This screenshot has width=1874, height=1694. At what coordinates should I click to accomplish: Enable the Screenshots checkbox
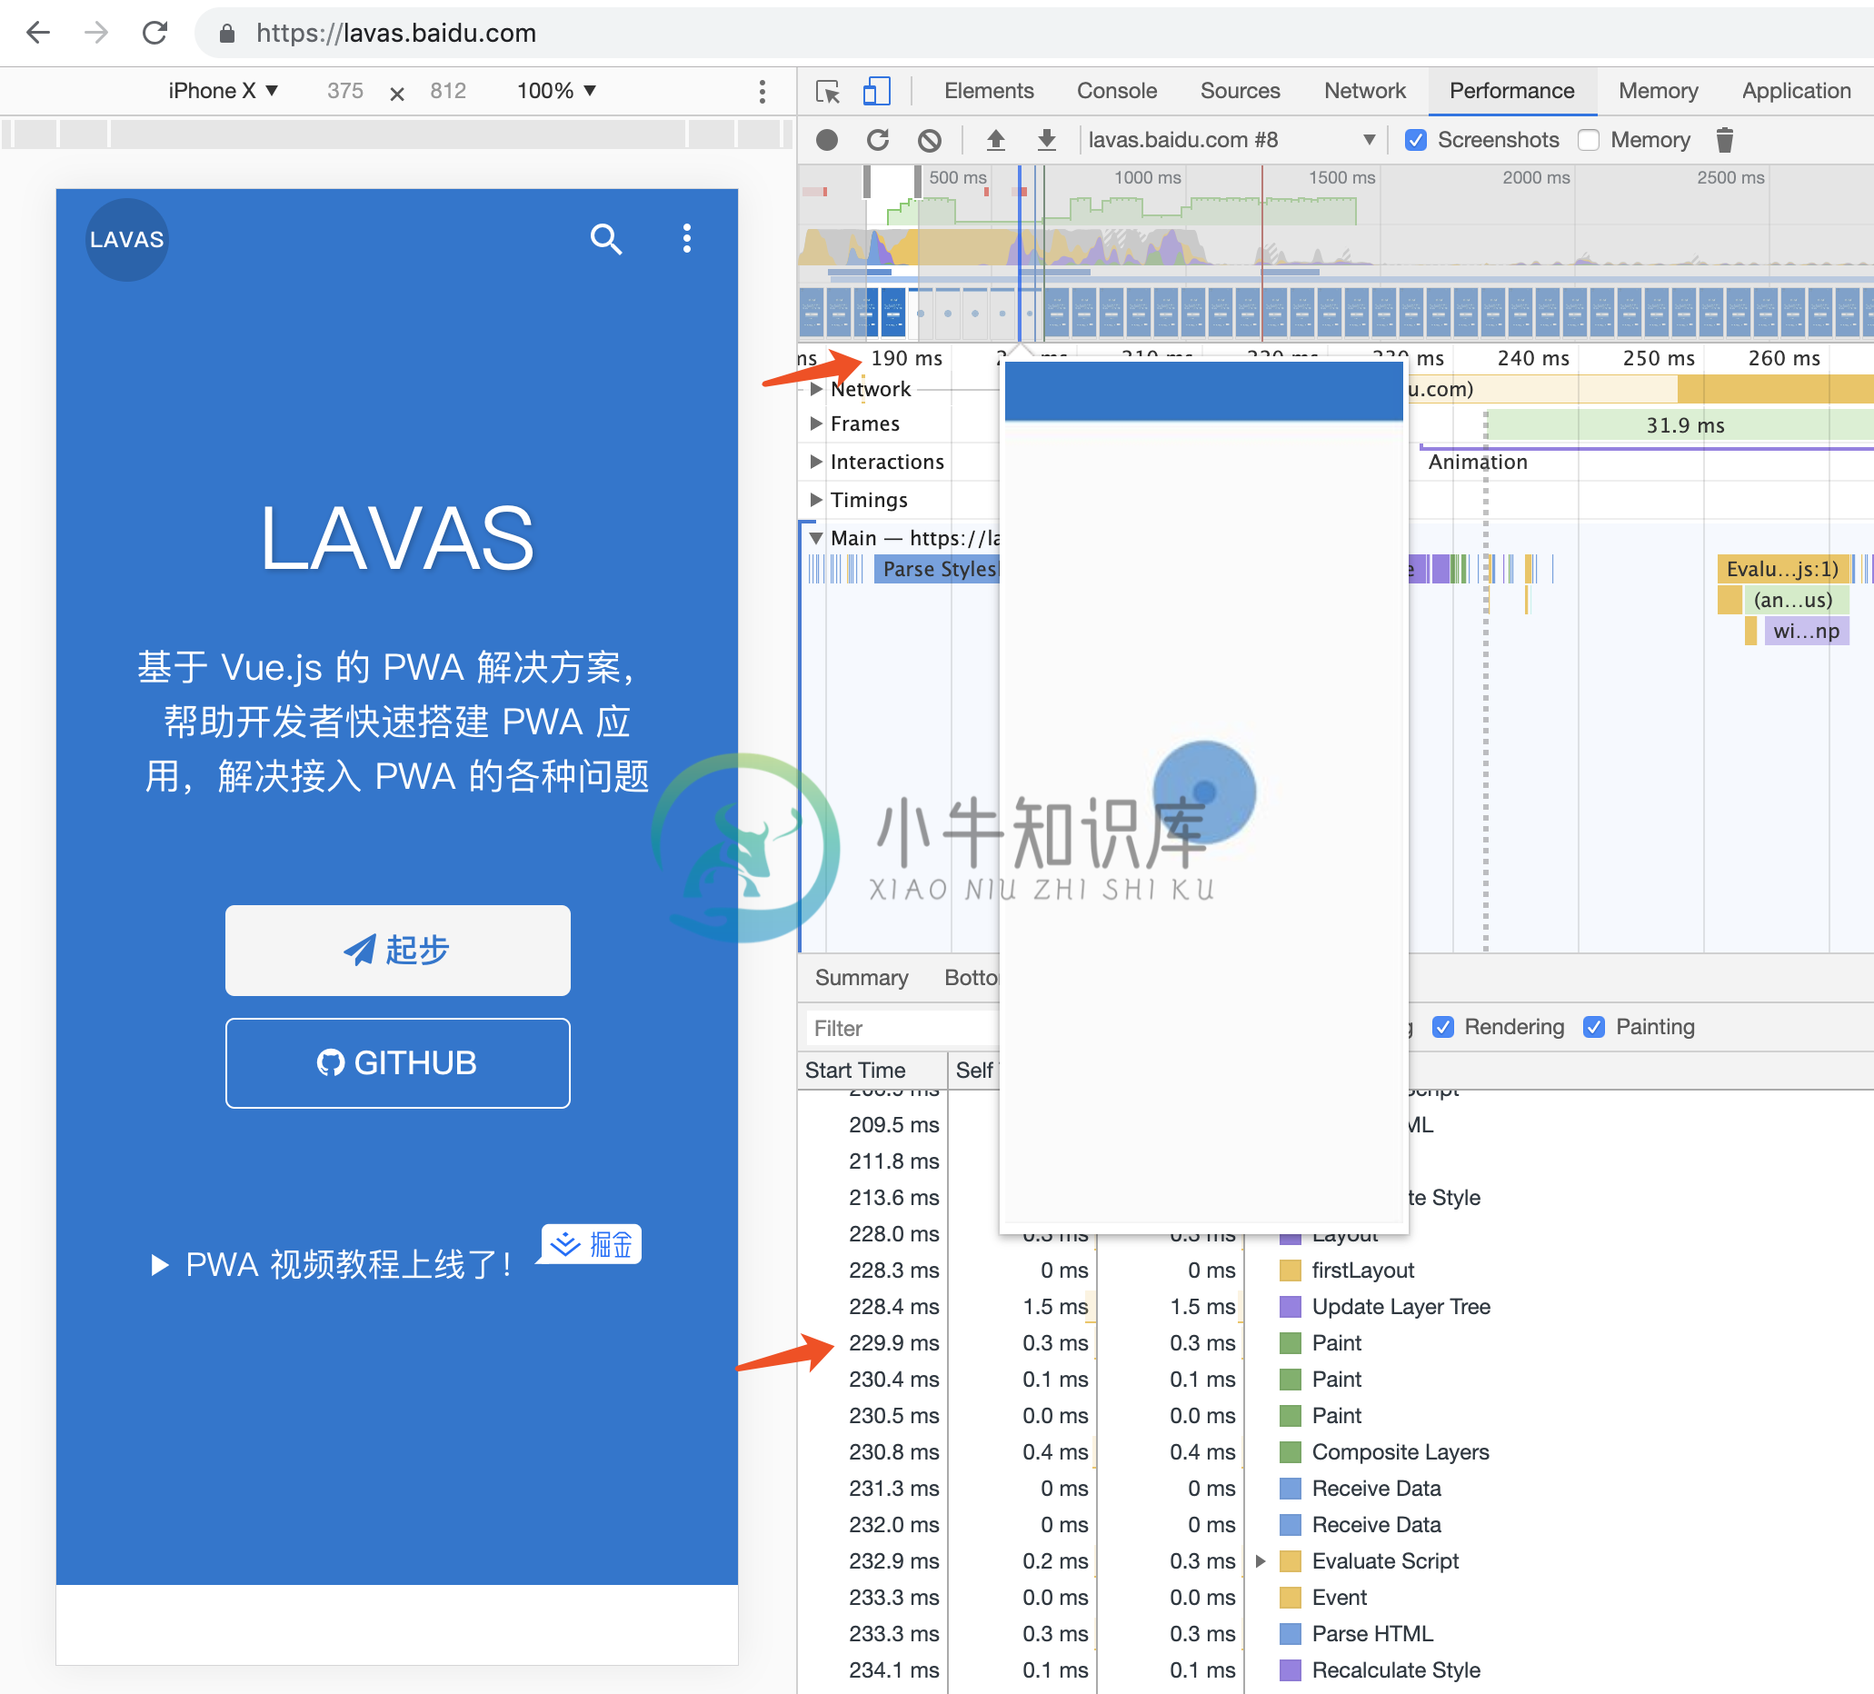tap(1416, 140)
